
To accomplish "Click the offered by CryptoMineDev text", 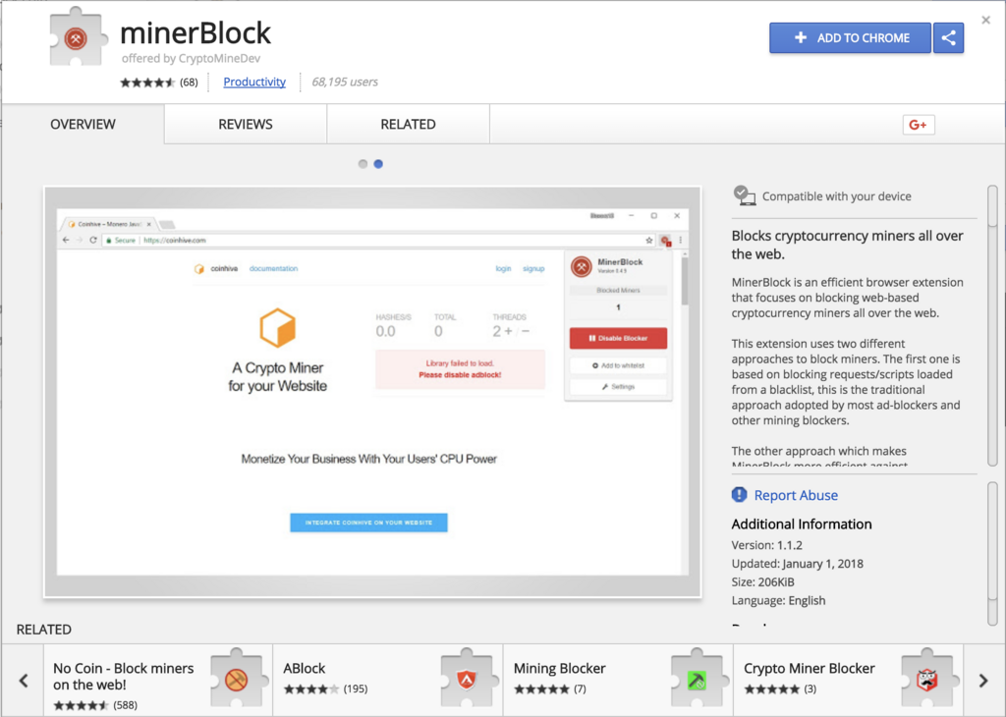I will (x=192, y=58).
